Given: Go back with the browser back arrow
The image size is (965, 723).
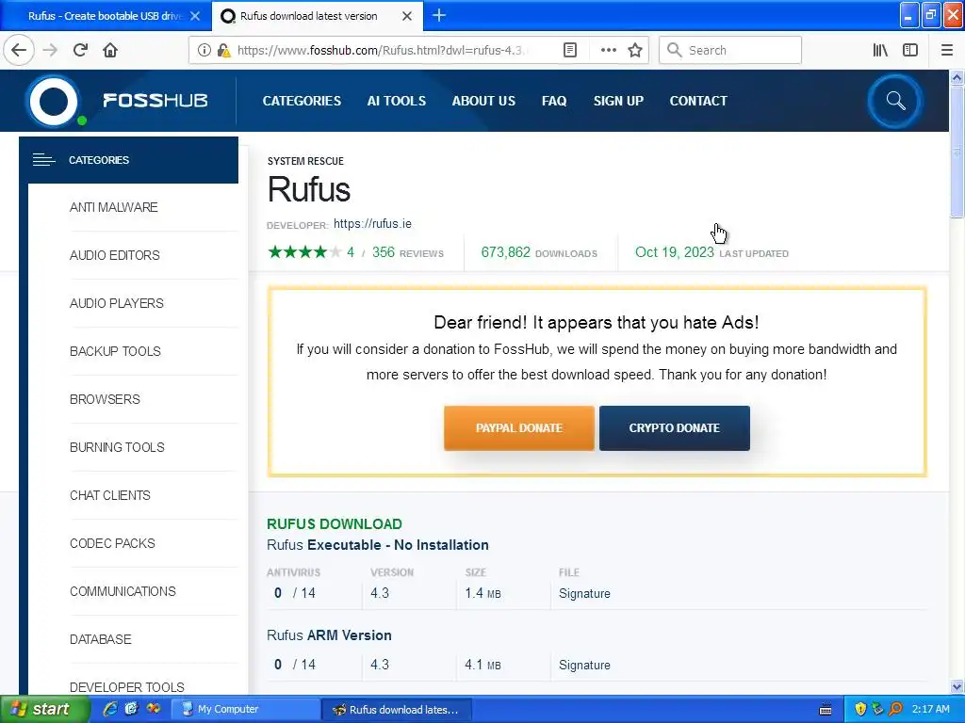Looking at the screenshot, I should [x=19, y=50].
